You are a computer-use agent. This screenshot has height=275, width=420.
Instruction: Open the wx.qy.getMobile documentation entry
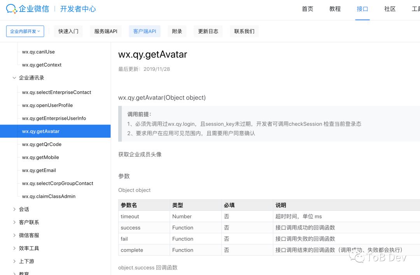click(40, 157)
